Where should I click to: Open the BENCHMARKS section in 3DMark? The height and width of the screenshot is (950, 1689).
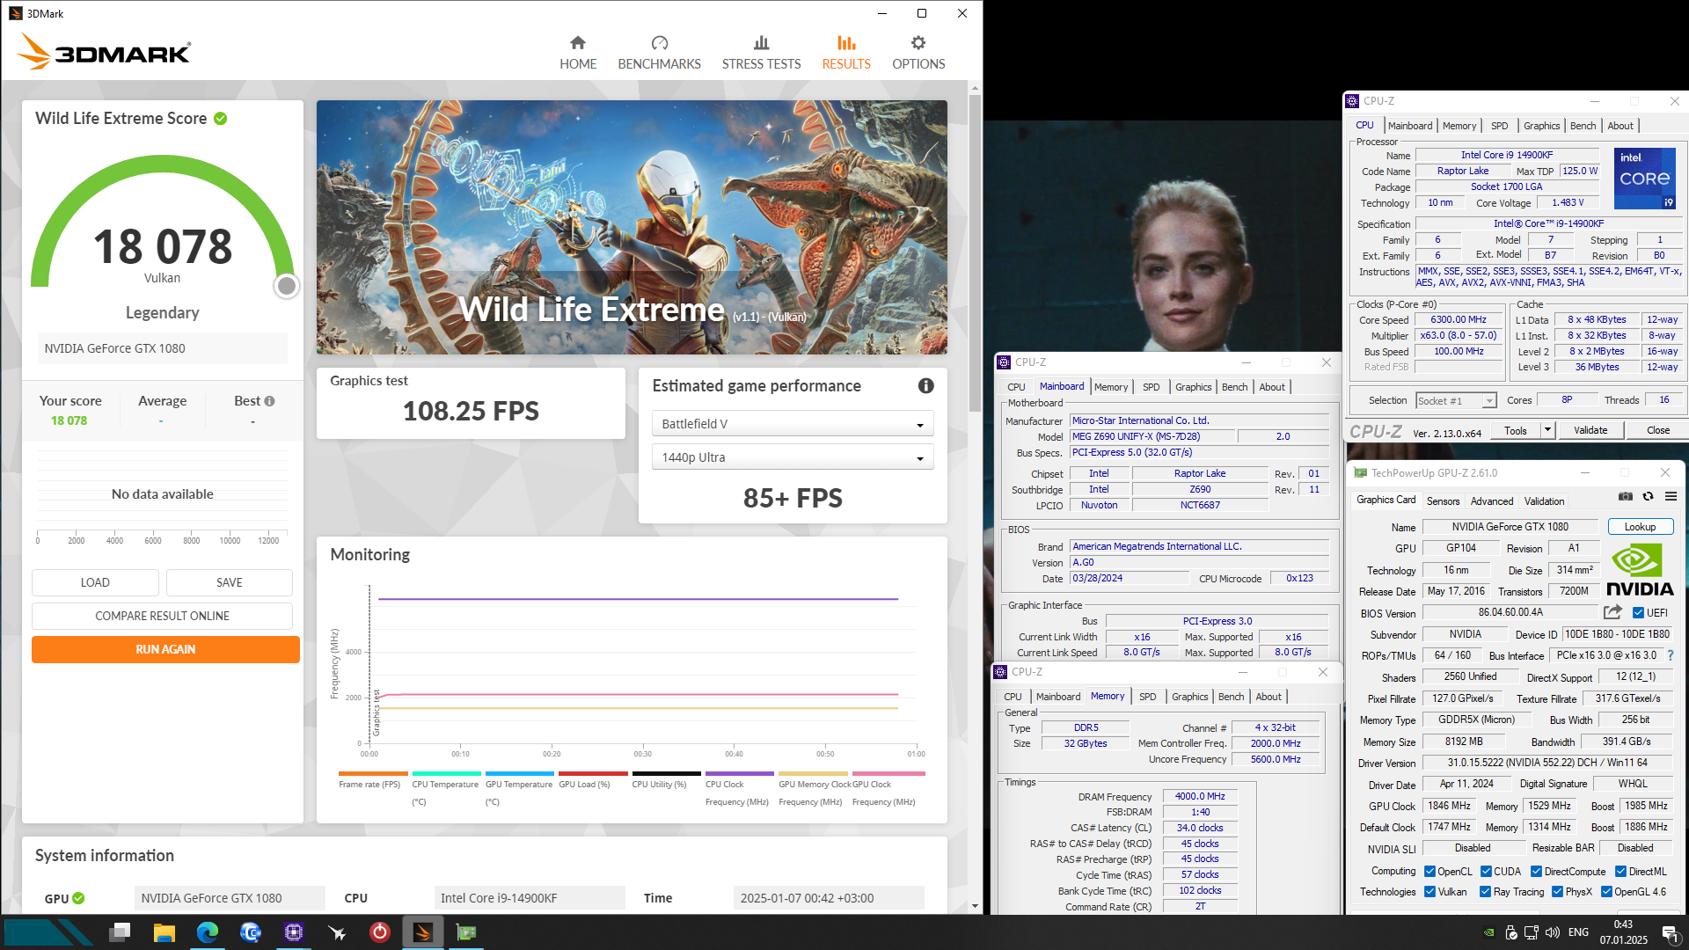659,53
